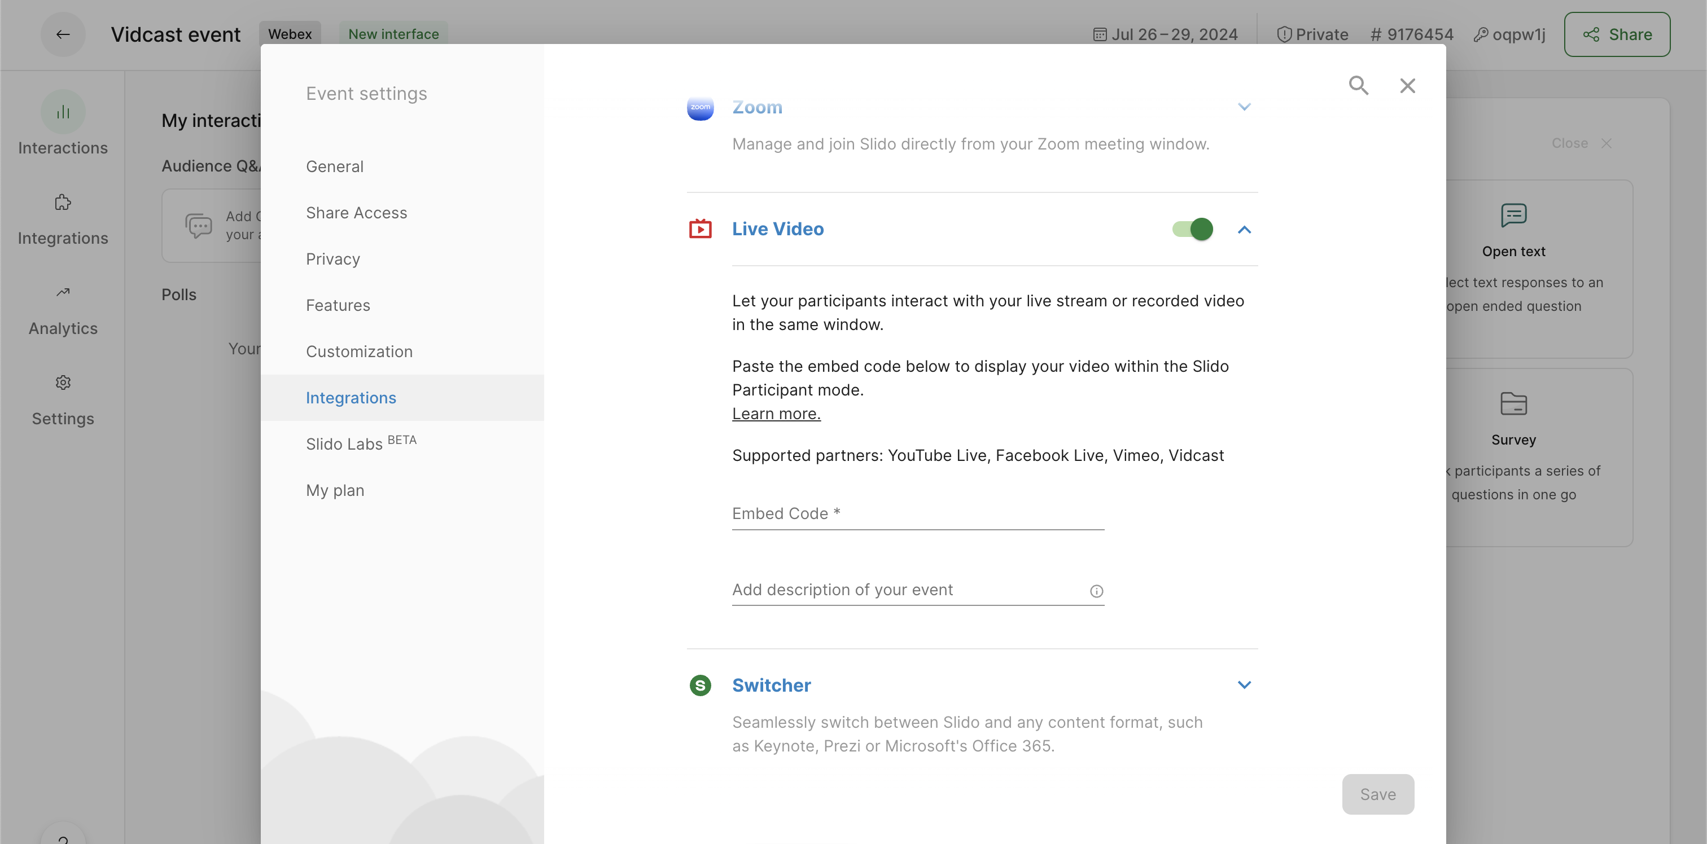Click the Live Video section title
This screenshot has height=844, width=1707.
tap(777, 229)
